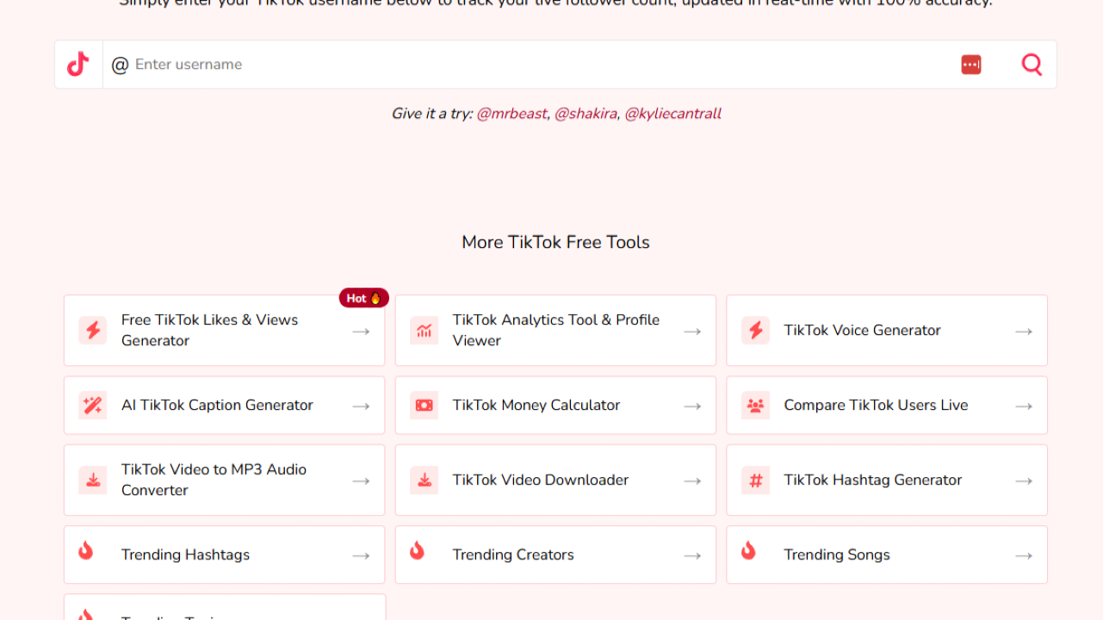Click arrow on Video Downloader card

(x=692, y=481)
